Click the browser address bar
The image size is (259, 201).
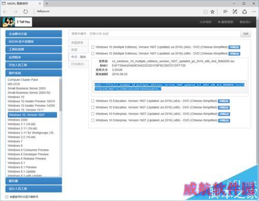pyautogui.click(x=118, y=11)
